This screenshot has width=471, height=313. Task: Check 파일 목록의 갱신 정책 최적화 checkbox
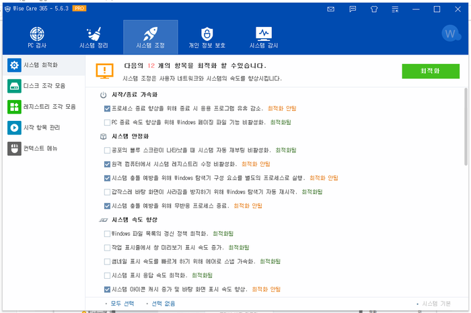click(x=107, y=234)
